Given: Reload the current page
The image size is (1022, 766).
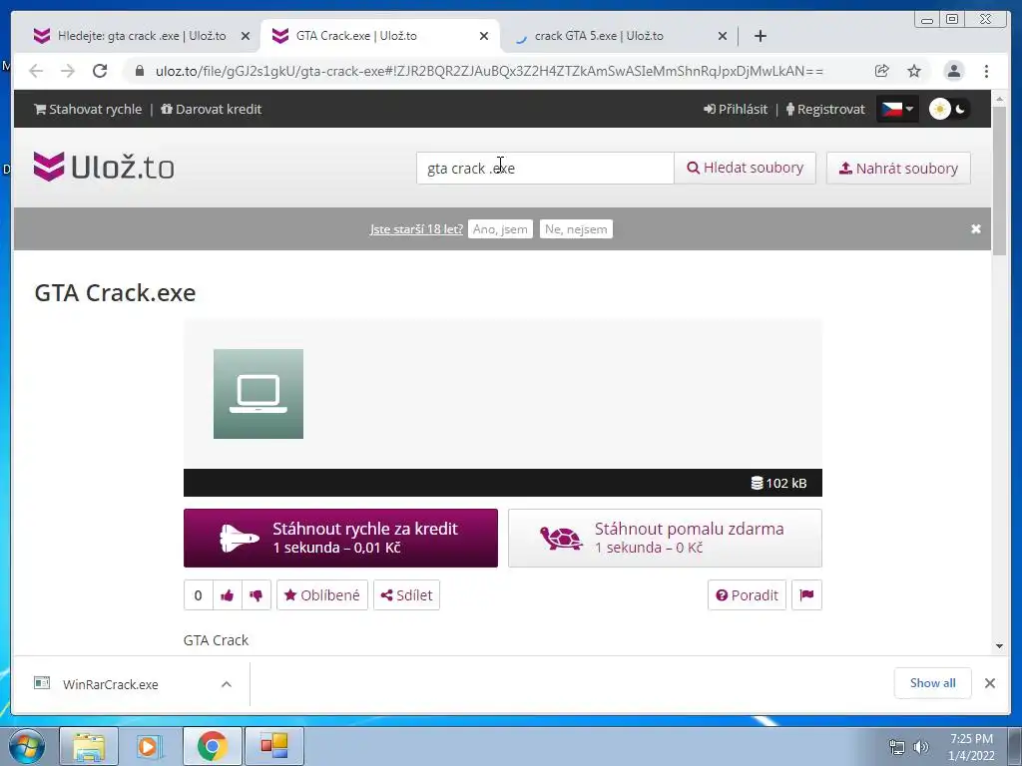Looking at the screenshot, I should click(x=100, y=71).
